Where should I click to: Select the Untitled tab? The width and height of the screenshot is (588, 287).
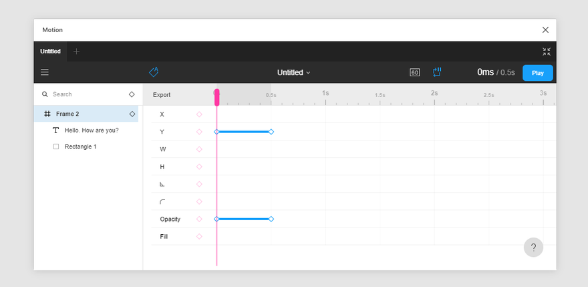[50, 52]
